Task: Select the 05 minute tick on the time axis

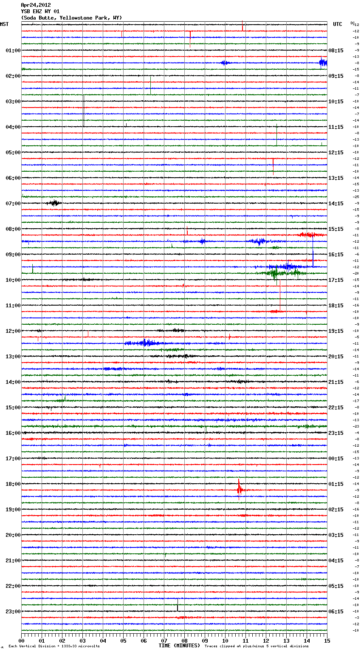Action: point(123,641)
